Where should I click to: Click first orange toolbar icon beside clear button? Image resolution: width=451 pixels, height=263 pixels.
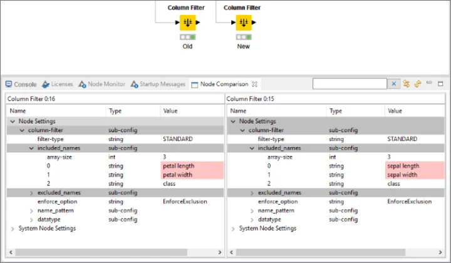point(406,84)
